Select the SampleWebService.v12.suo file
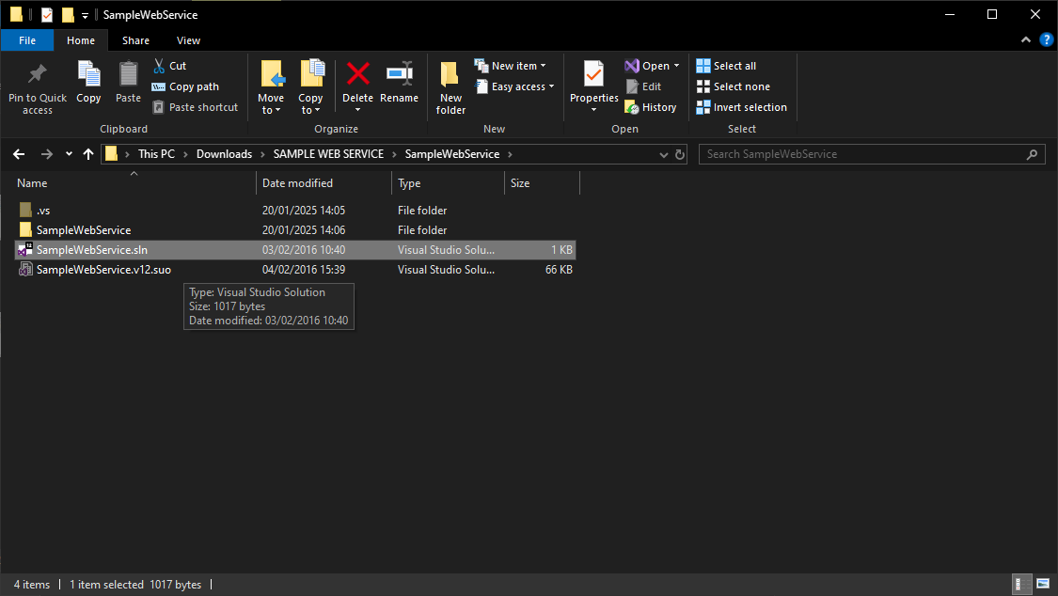 tap(295, 270)
